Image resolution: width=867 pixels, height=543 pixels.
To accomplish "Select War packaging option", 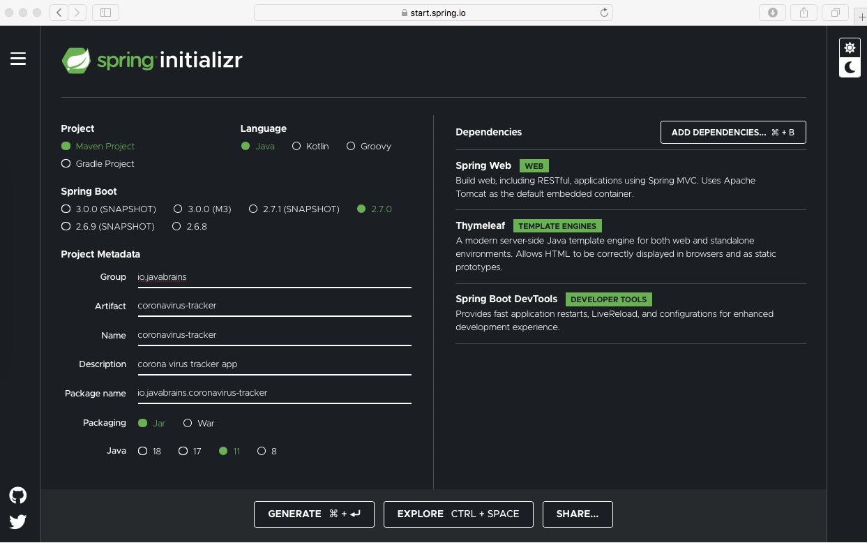I will [199, 423].
